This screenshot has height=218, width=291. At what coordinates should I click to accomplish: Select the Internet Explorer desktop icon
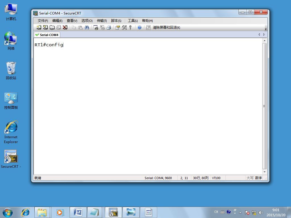[x=11, y=132]
